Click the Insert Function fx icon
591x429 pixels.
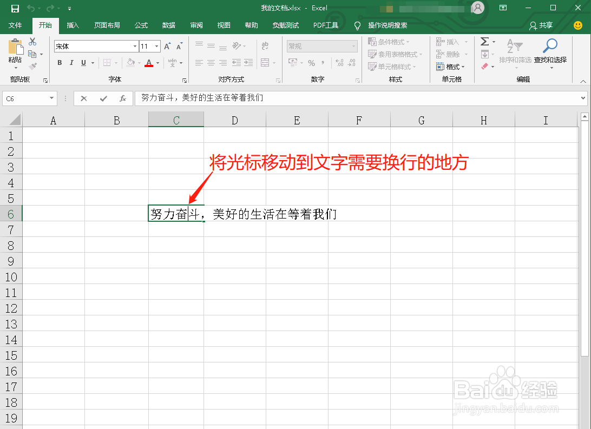[123, 98]
